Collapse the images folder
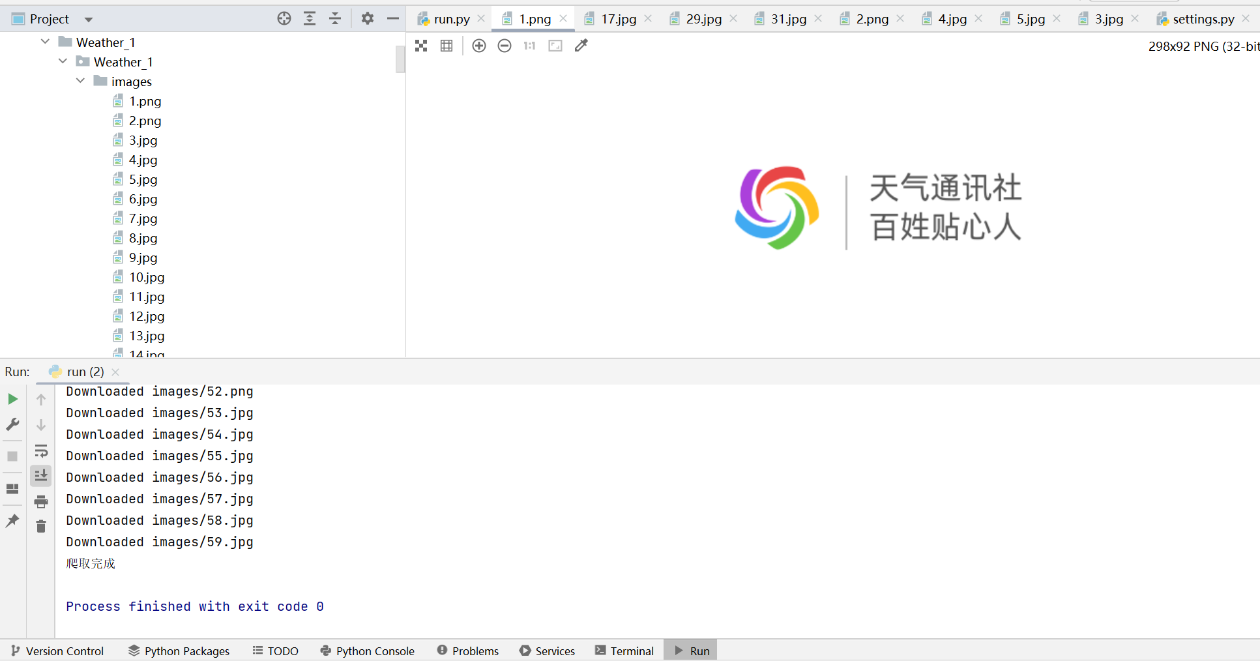This screenshot has height=661, width=1260. 80,81
